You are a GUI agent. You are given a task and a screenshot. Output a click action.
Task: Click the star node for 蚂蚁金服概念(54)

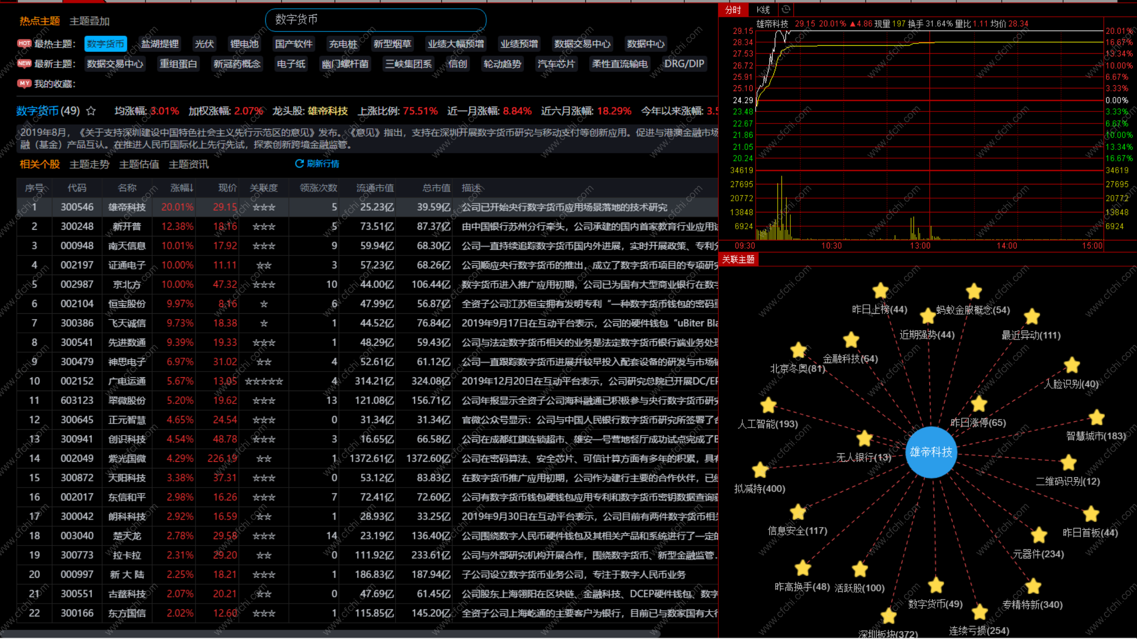(973, 292)
